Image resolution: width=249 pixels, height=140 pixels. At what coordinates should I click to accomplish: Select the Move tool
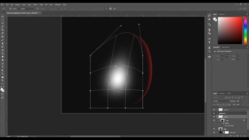click(x=2, y=16)
